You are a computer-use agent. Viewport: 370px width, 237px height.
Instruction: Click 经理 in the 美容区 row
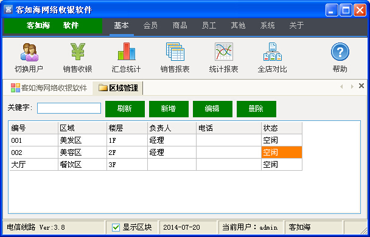click(172, 153)
